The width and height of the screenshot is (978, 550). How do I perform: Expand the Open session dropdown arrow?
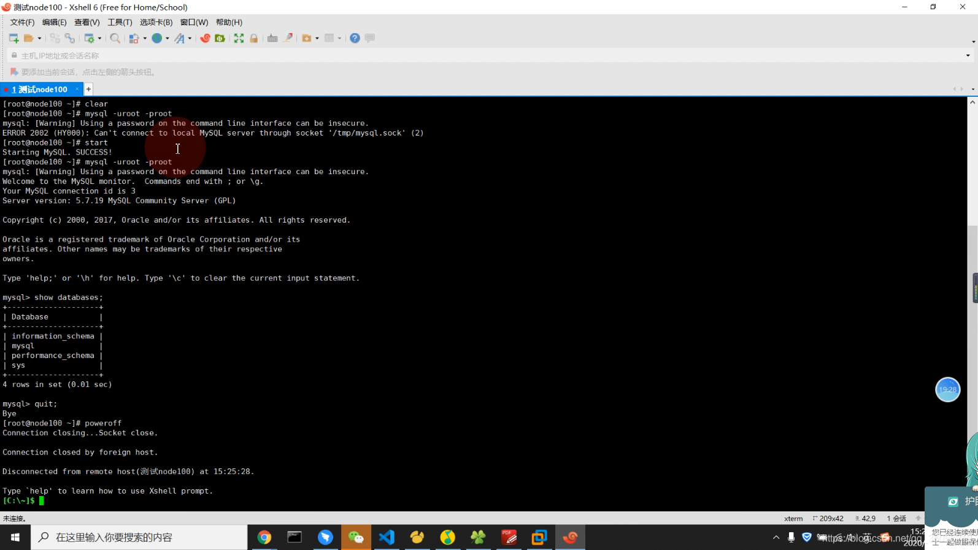pos(40,38)
